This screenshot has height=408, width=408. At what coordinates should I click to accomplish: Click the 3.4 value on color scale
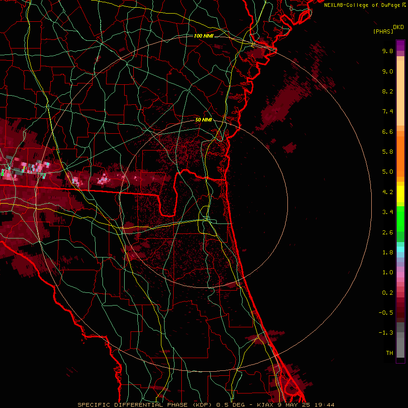[x=388, y=212]
